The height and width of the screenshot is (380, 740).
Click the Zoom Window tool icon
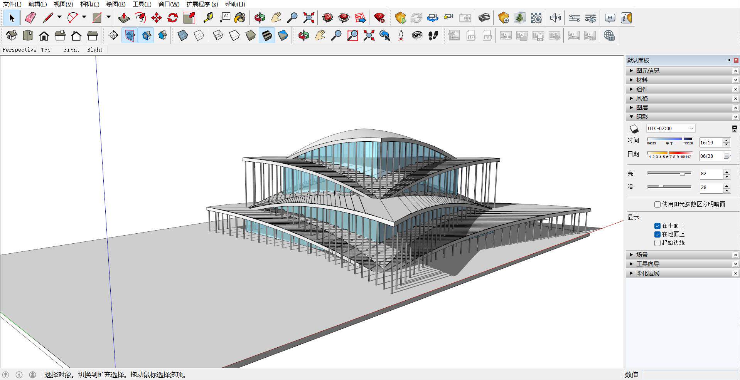tap(352, 35)
